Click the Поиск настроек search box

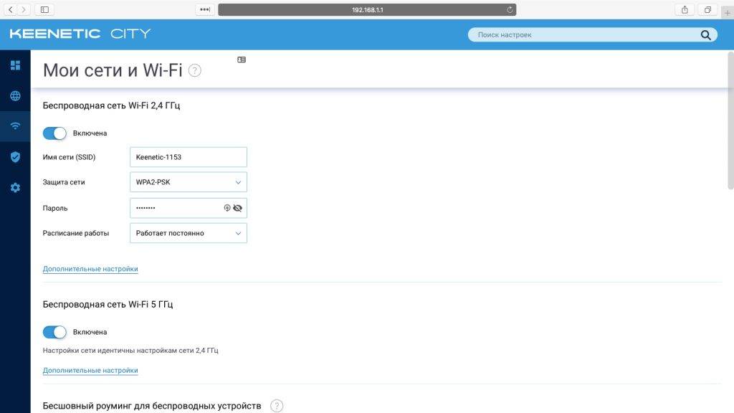tap(592, 34)
